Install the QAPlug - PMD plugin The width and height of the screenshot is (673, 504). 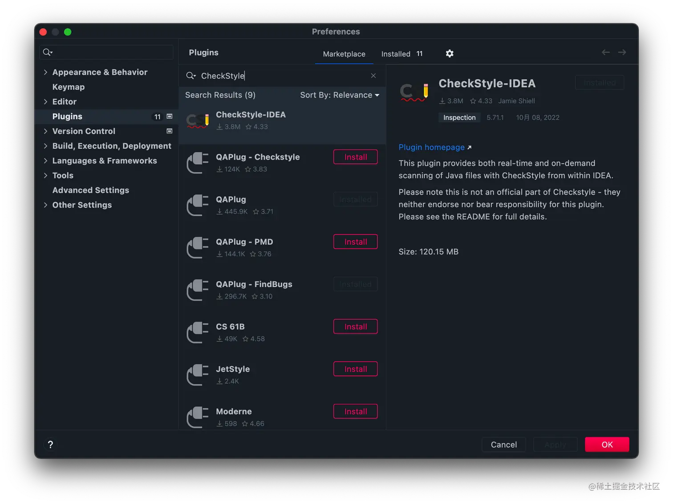click(x=356, y=242)
